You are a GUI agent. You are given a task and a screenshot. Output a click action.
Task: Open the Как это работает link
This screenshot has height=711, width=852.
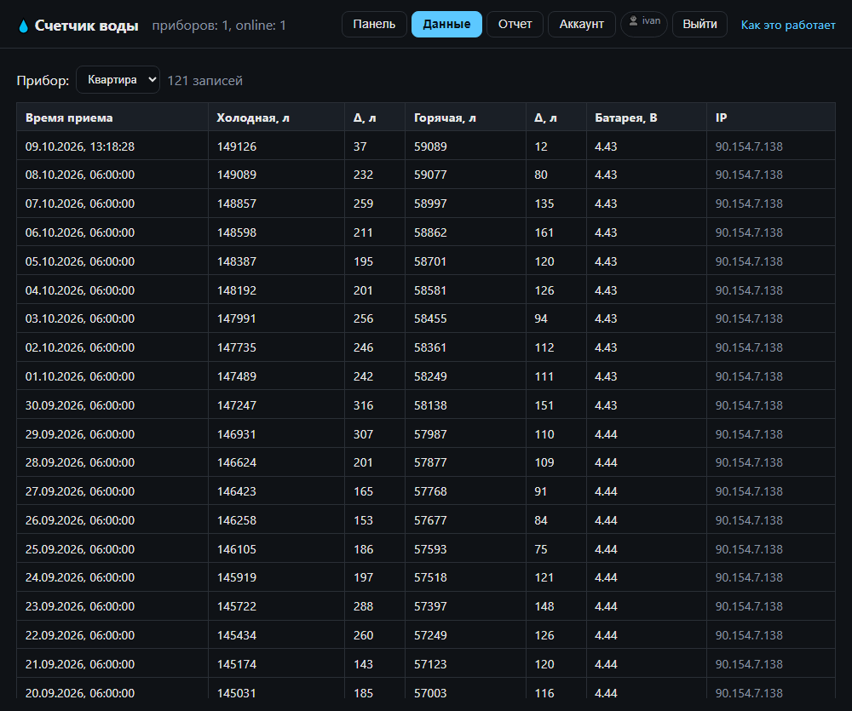click(x=788, y=25)
